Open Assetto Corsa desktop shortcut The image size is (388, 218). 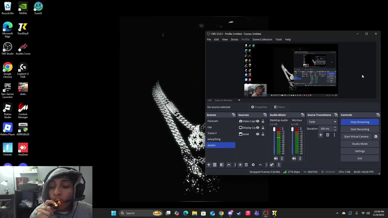[x=23, y=49]
